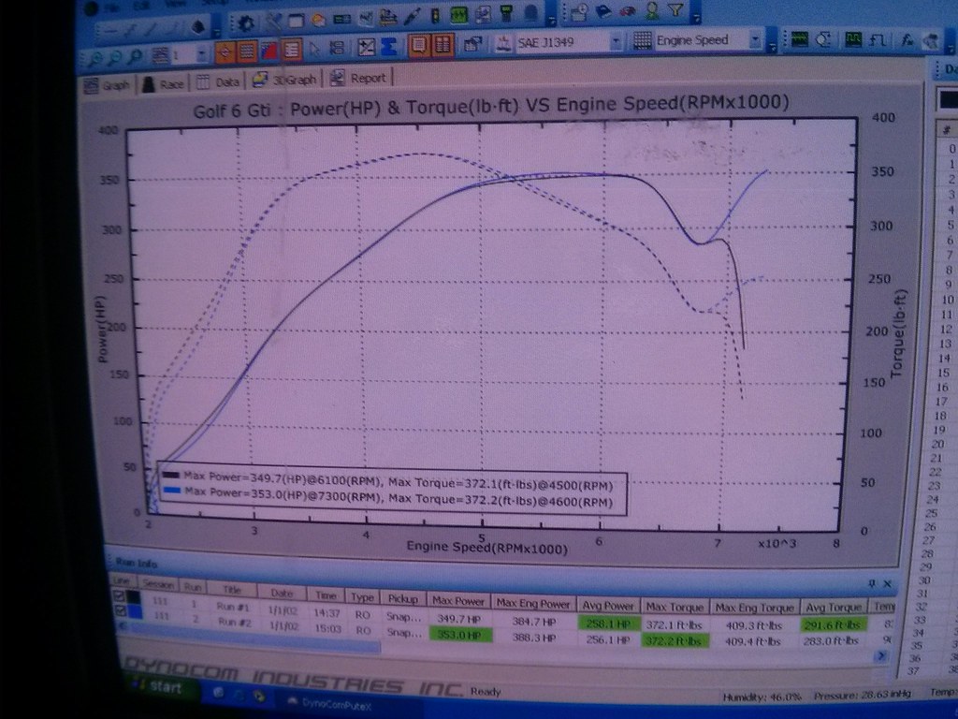The height and width of the screenshot is (719, 958).
Task: Click the green user icon in toolbar
Action: (651, 10)
